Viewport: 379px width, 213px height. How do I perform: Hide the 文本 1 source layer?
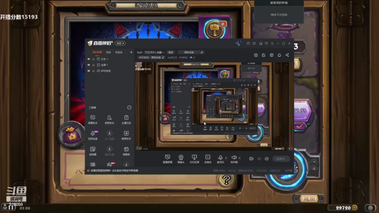point(89,59)
